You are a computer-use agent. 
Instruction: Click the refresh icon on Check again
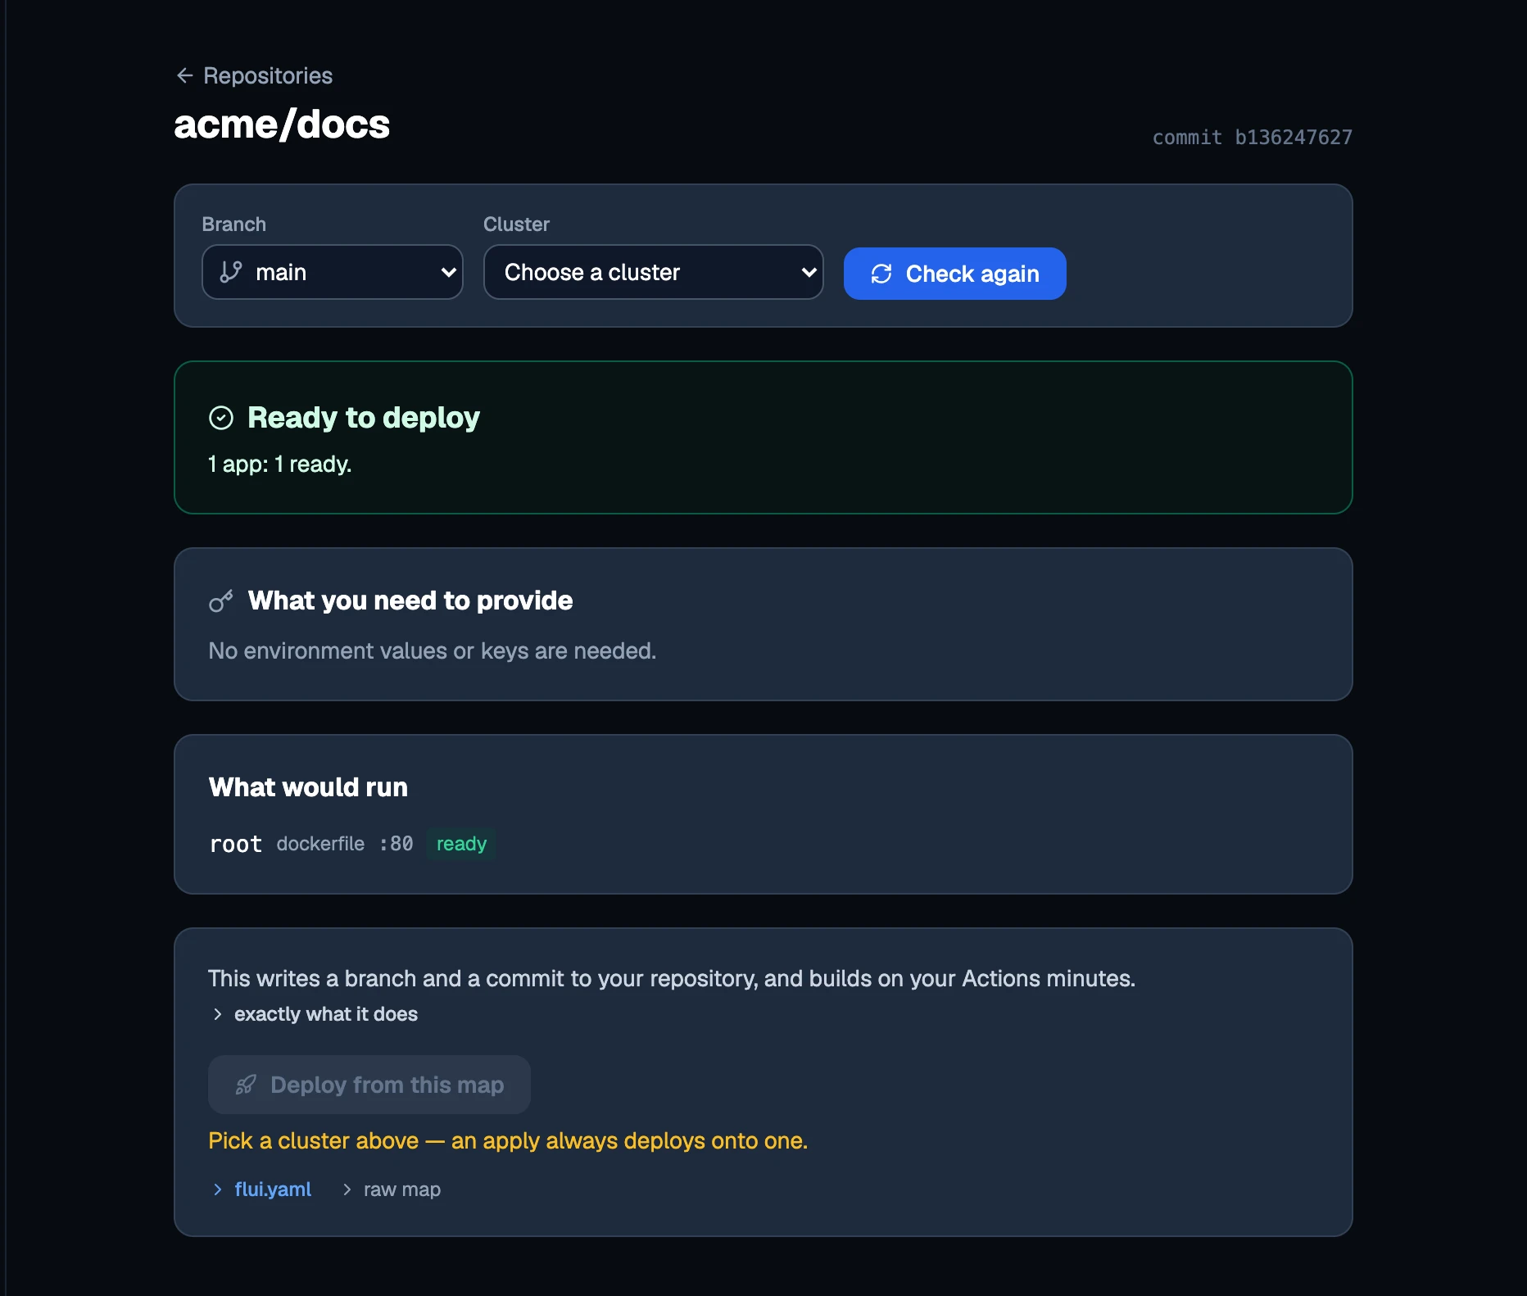point(881,274)
